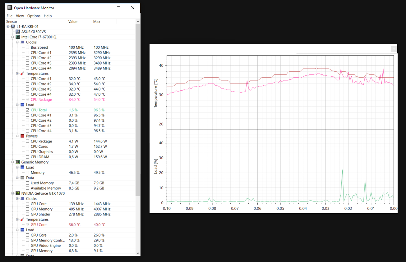Click the Generic Memory chip icon
The height and width of the screenshot is (262, 406).
pyautogui.click(x=18, y=162)
